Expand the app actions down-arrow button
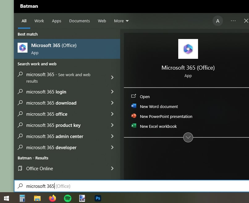This screenshot has height=203, width=249. coord(188,137)
